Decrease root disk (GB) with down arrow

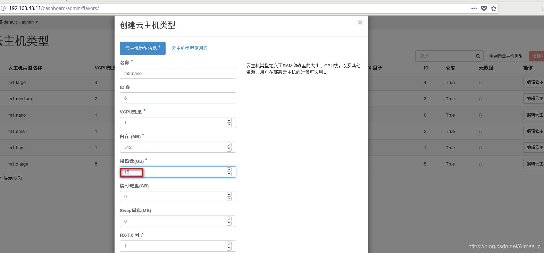coord(229,174)
